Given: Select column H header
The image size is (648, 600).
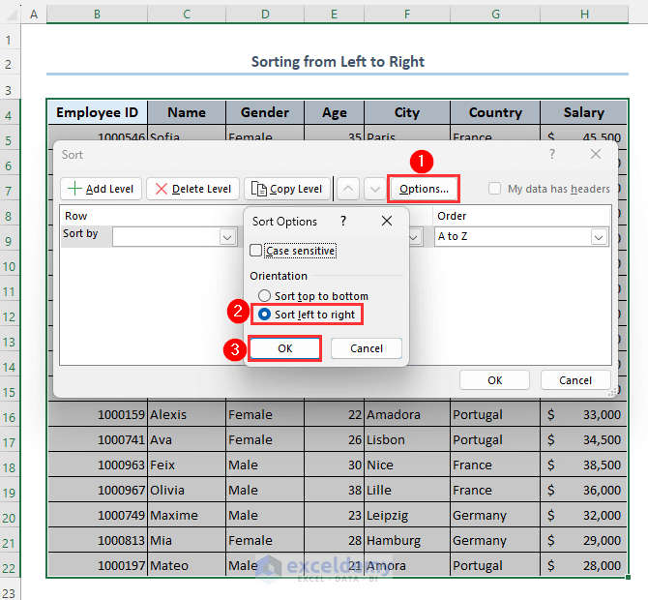Looking at the screenshot, I should tap(584, 15).
